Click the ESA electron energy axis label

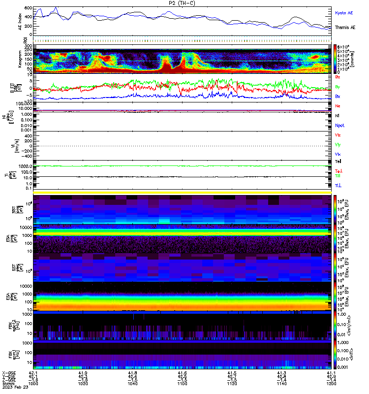pos(11,296)
